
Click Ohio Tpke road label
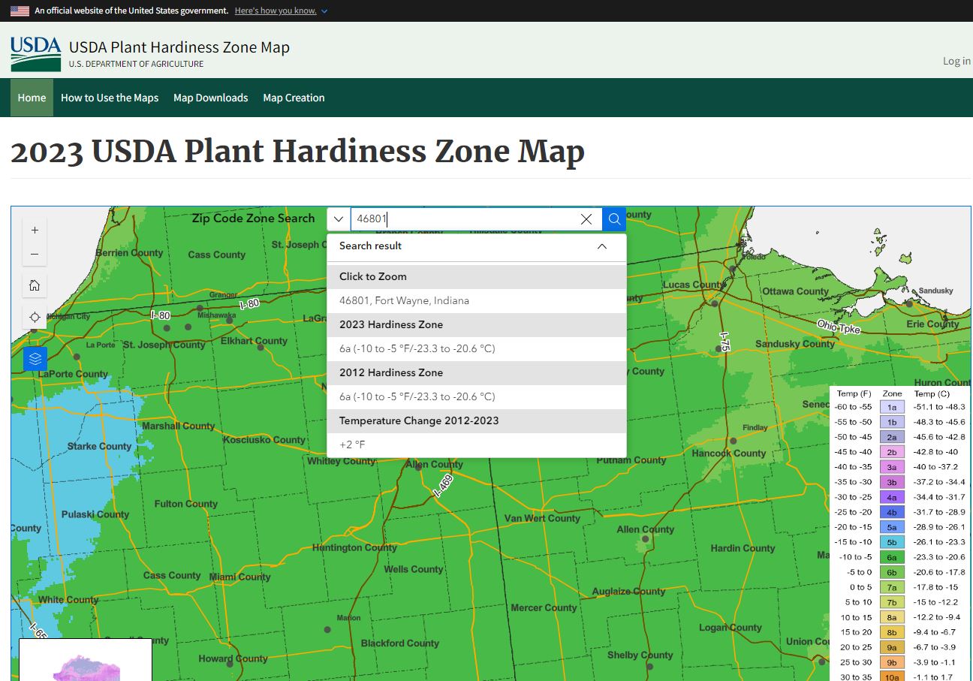click(839, 327)
